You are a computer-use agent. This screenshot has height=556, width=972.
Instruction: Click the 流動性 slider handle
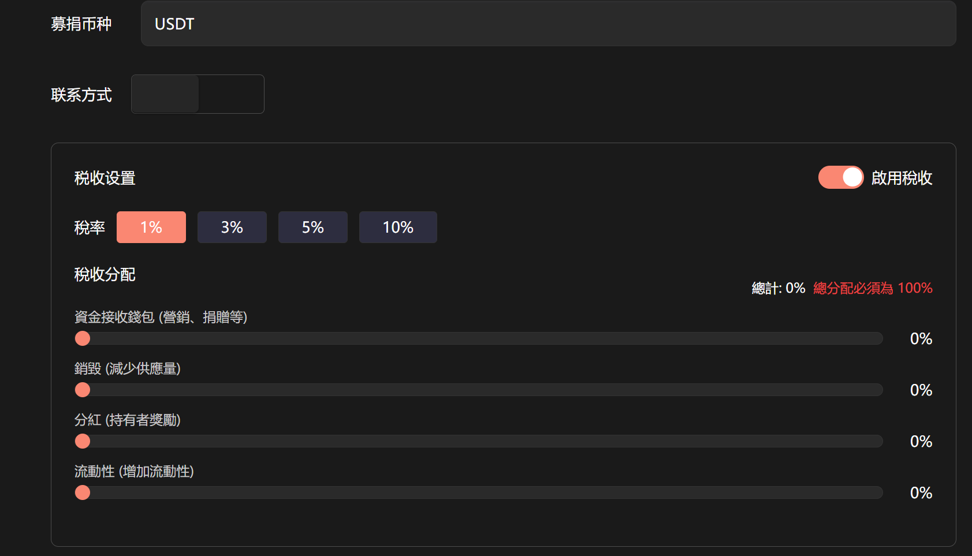click(83, 492)
